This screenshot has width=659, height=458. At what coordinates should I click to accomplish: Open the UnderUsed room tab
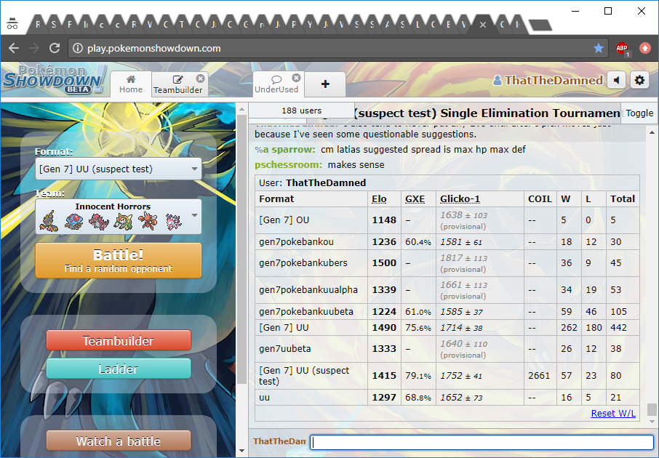(x=276, y=84)
